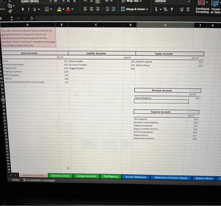Decrease decimal places
Screen dimensions: 221x206
coord(188,10)
